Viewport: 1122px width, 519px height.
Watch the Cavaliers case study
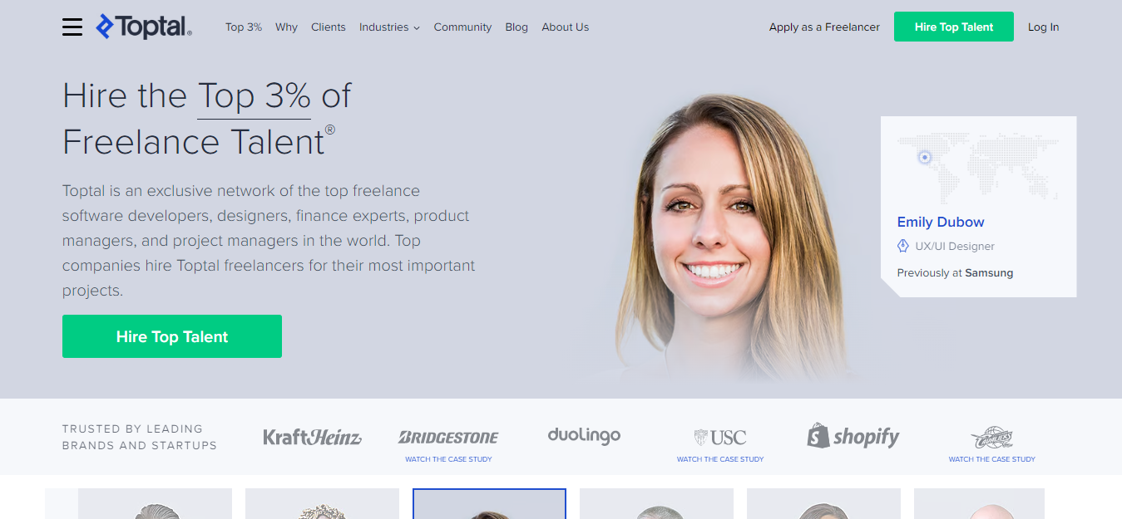pyautogui.click(x=992, y=459)
